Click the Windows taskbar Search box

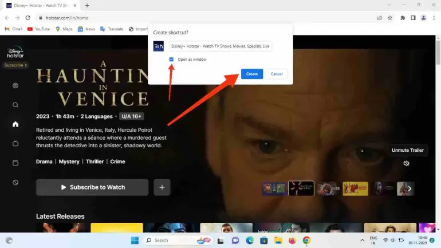pos(178,241)
